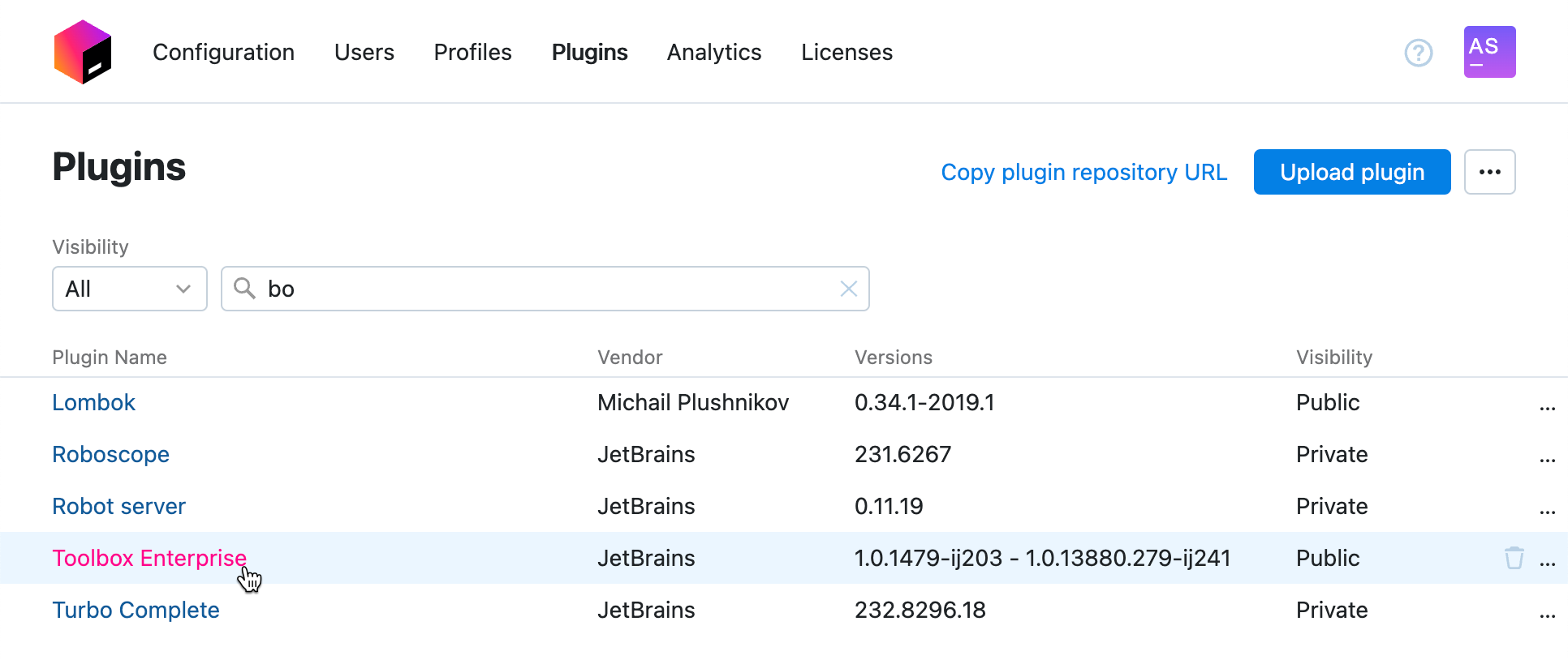Viewport: 1568px width, 660px height.
Task: Click the Toolbox Enterprise cube logo
Action: pyautogui.click(x=83, y=52)
